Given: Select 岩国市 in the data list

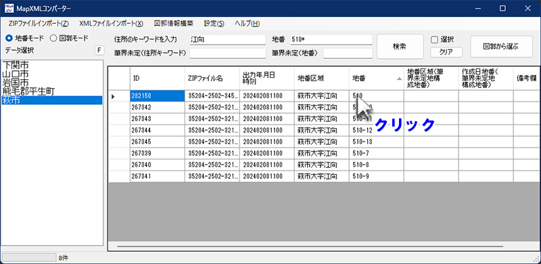Looking at the screenshot, I should tap(52, 83).
